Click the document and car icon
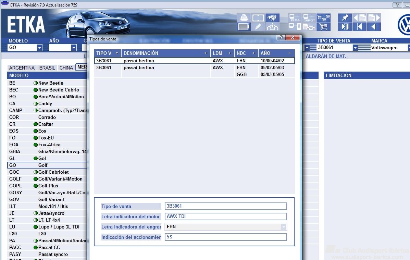 (x=309, y=27)
